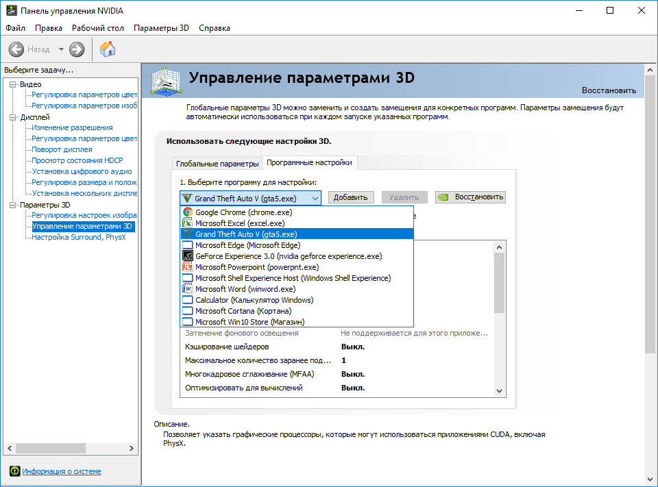Click the Восстановить button with NVIDIA logo
The image size is (658, 487).
point(470,197)
